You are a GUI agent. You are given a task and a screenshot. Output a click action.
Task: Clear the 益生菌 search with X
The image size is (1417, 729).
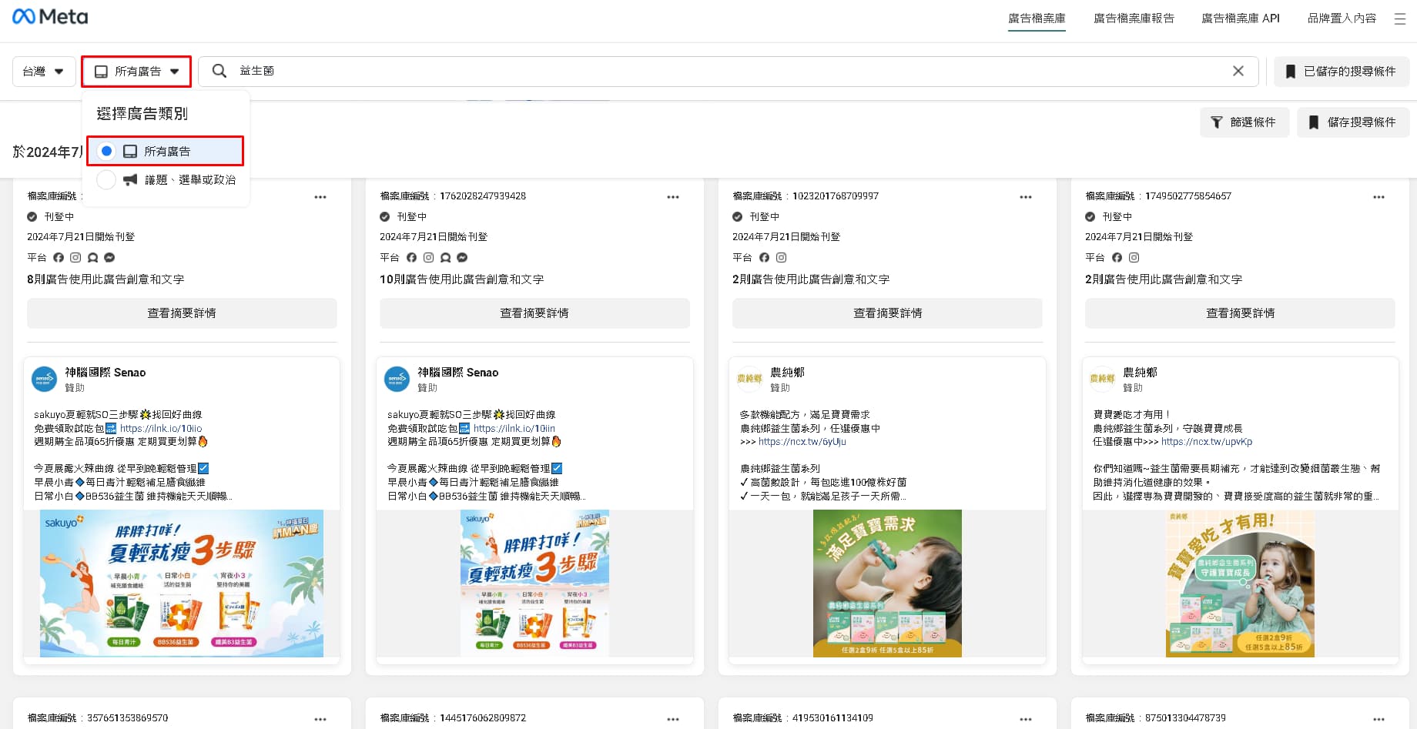coord(1238,71)
